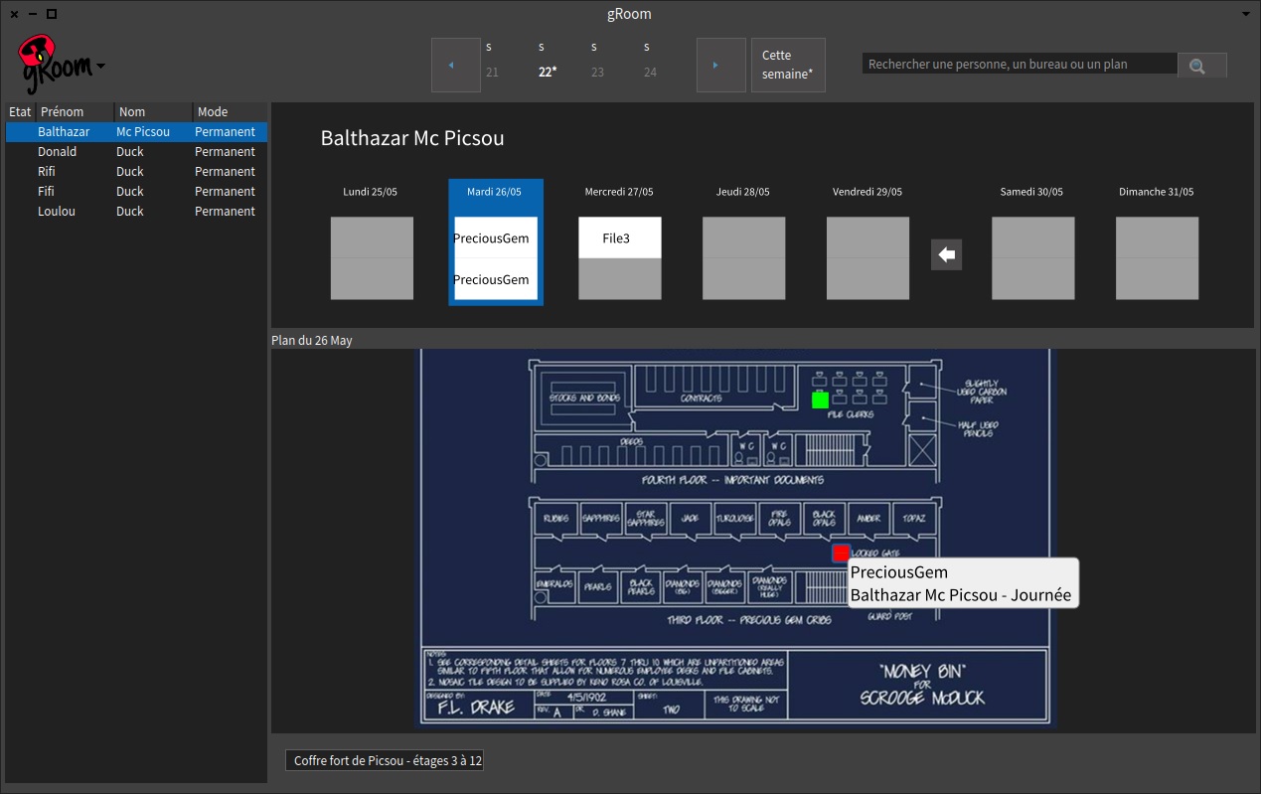Minimize the gRoom window

click(33, 14)
